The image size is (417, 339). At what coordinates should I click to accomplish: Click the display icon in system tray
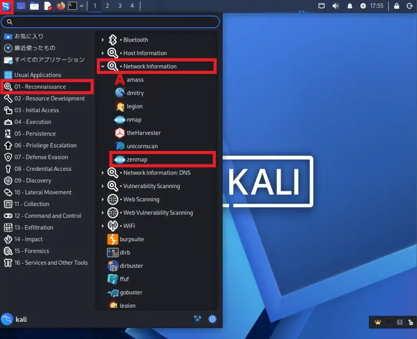pos(322,6)
